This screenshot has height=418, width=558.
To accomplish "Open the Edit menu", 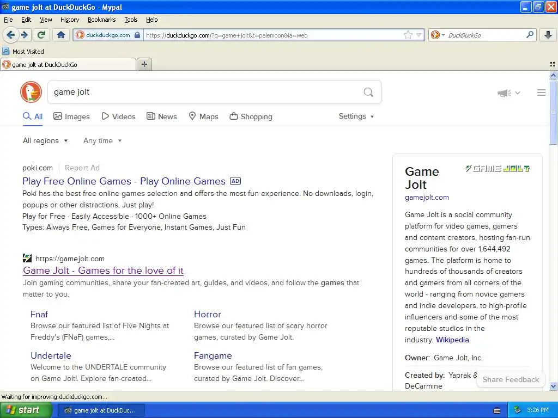I will tap(26, 20).
